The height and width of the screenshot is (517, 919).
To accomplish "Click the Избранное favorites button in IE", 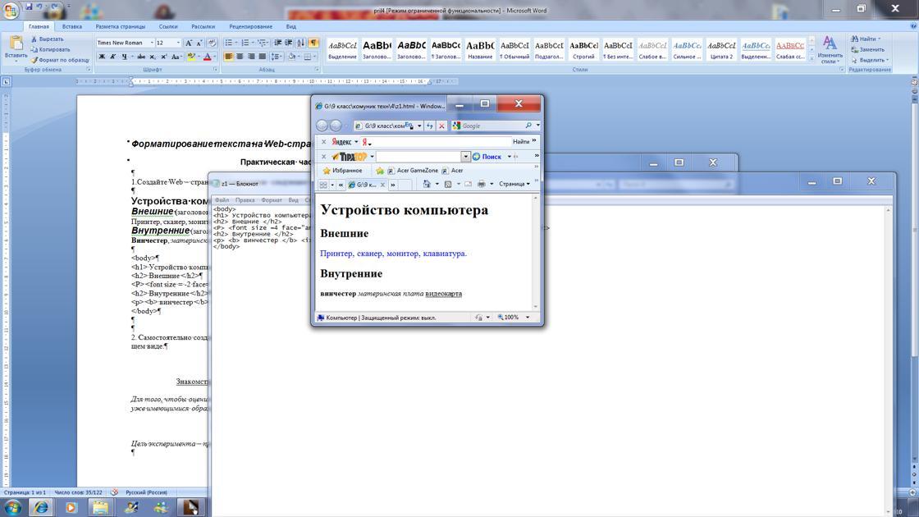I will tap(342, 171).
